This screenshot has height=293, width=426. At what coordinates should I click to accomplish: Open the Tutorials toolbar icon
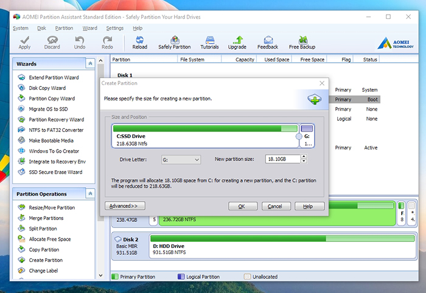click(x=210, y=40)
